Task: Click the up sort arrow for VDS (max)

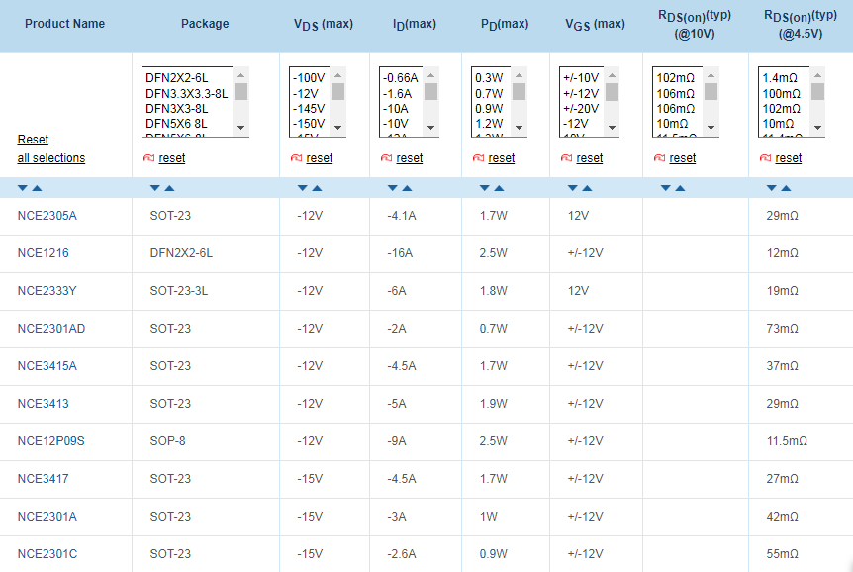Action: click(x=318, y=188)
